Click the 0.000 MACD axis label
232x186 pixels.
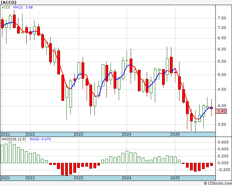point(223,163)
